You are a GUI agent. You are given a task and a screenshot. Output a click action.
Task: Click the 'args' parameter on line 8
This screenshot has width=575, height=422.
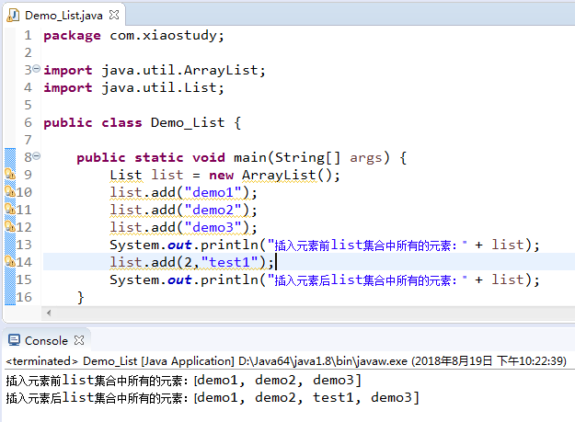coord(366,158)
